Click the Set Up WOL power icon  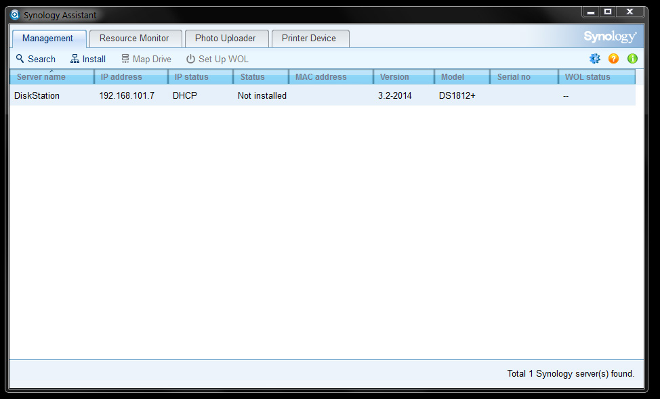pos(190,59)
